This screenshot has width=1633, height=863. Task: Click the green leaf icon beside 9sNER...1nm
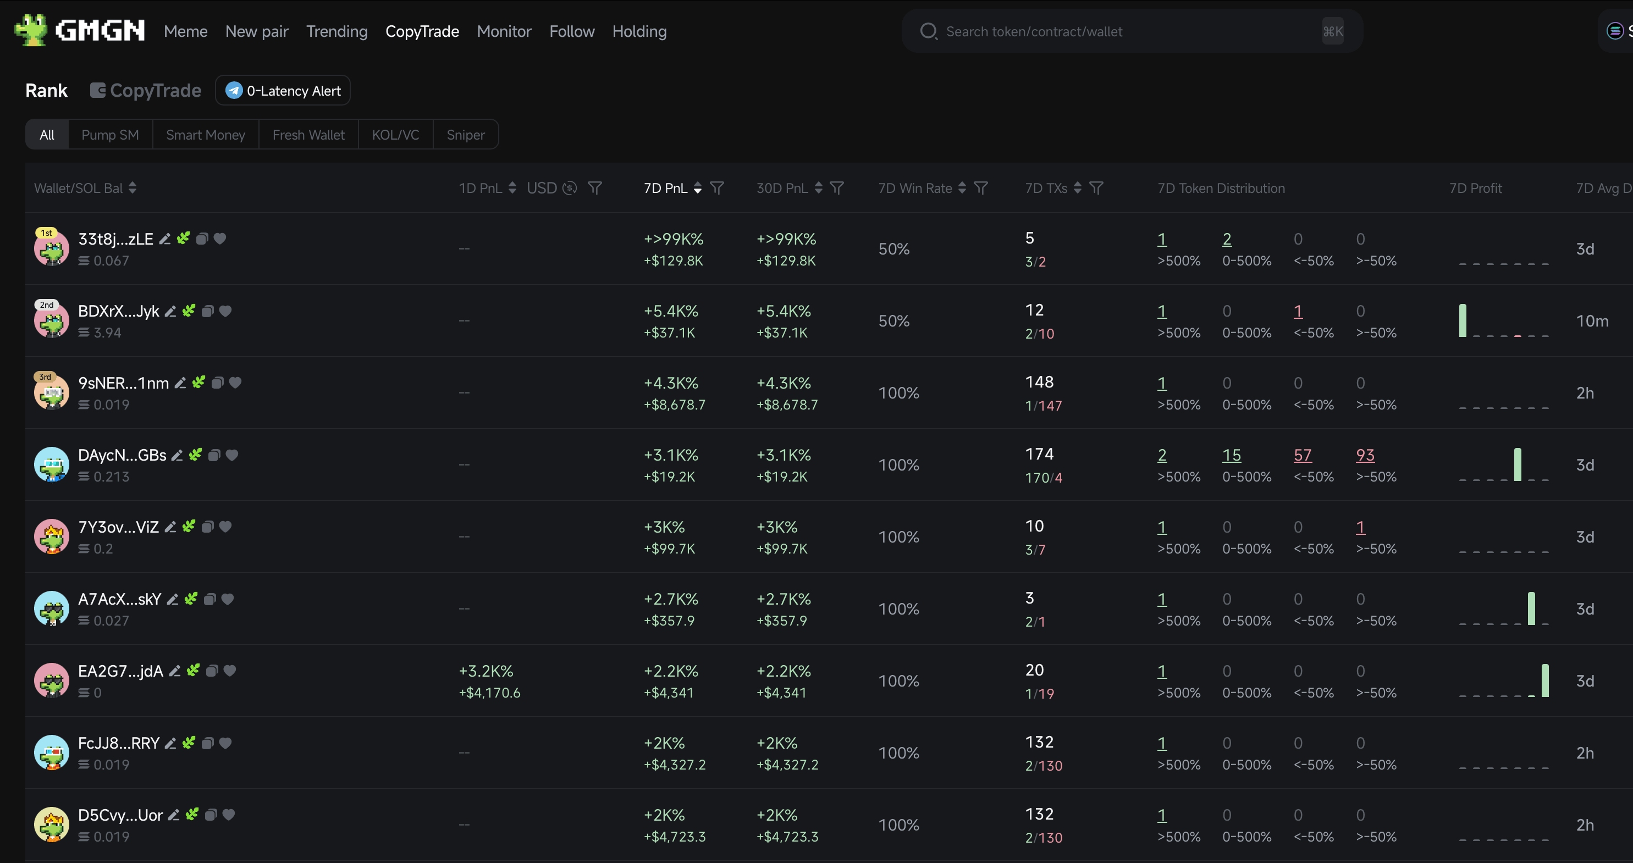pyautogui.click(x=199, y=383)
